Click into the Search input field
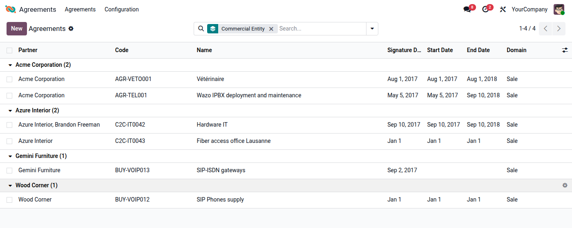The width and height of the screenshot is (572, 228). [322, 28]
